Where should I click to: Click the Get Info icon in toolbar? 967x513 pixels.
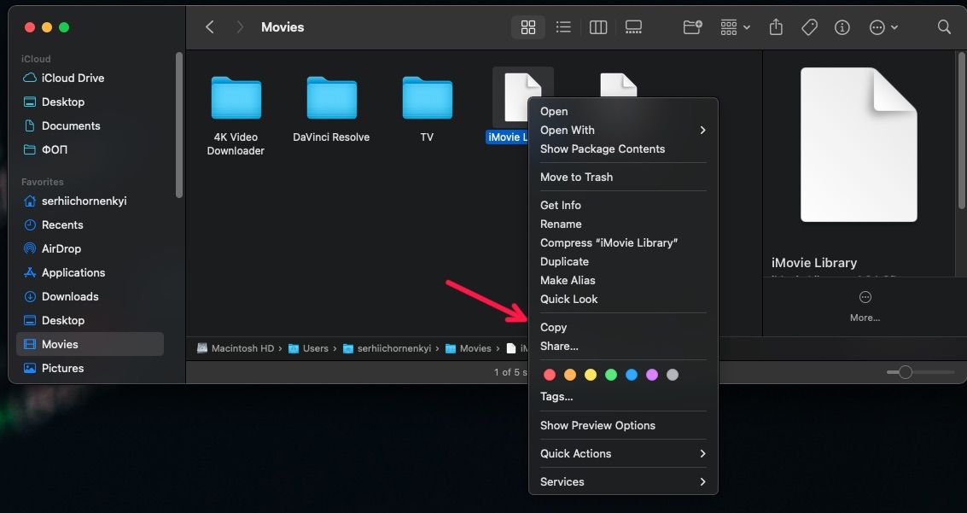pyautogui.click(x=842, y=27)
